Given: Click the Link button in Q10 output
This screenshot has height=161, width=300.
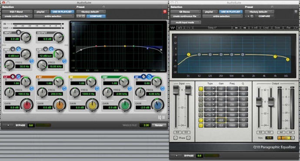Looking at the screenshot, I should pos(286,138).
